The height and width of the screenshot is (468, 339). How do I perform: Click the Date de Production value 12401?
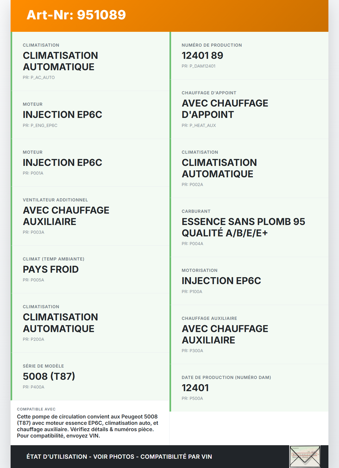click(195, 388)
